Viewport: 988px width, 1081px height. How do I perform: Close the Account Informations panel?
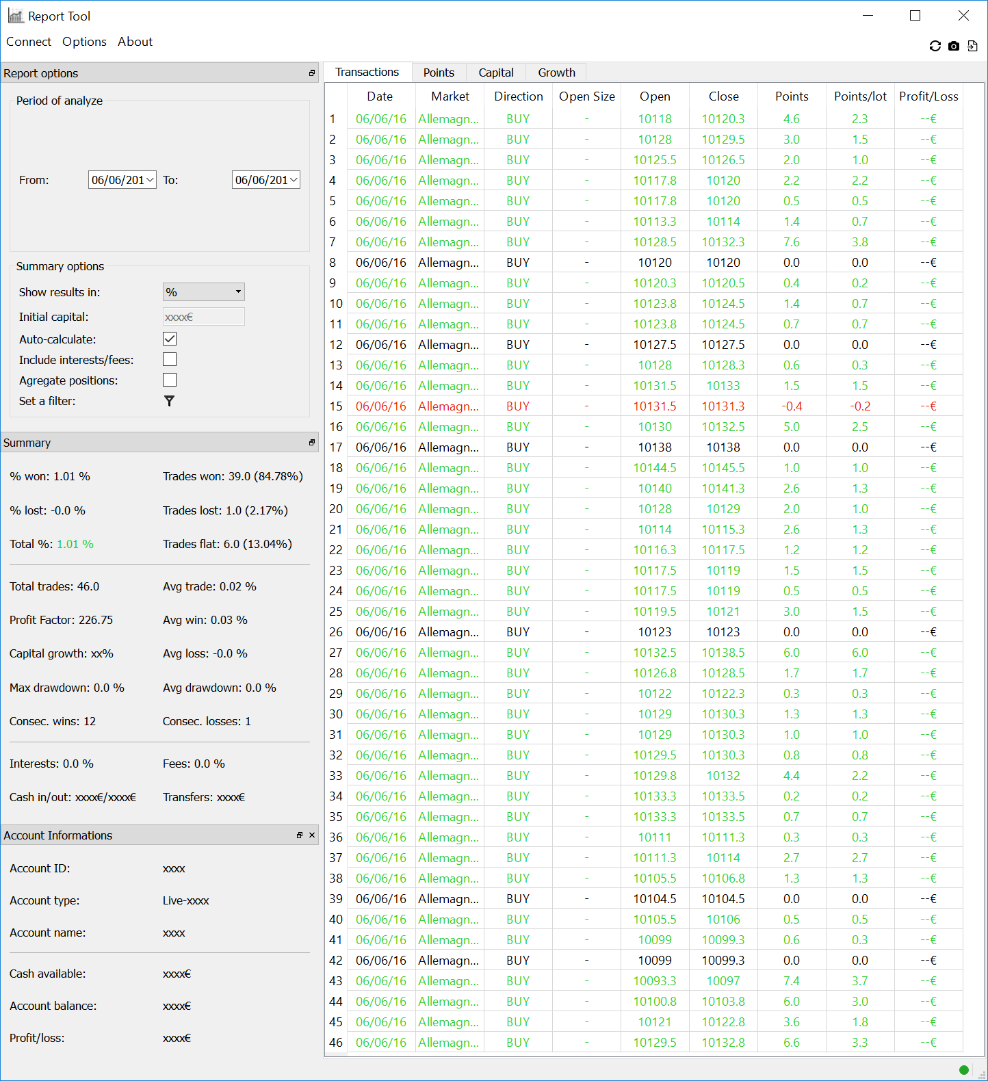(x=312, y=835)
